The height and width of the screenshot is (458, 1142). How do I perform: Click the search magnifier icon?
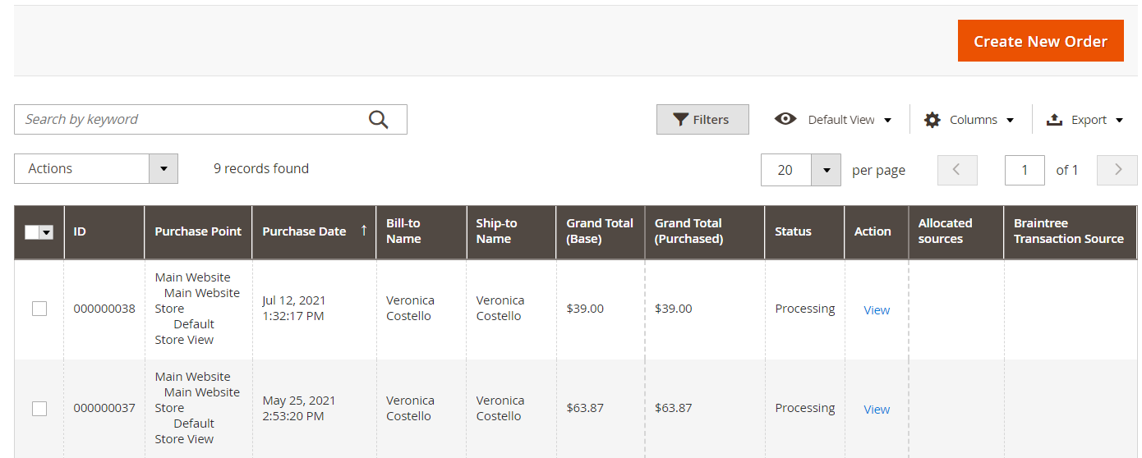378,120
